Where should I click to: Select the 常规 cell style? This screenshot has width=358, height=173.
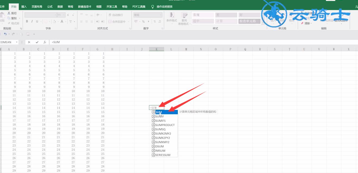(x=203, y=15)
